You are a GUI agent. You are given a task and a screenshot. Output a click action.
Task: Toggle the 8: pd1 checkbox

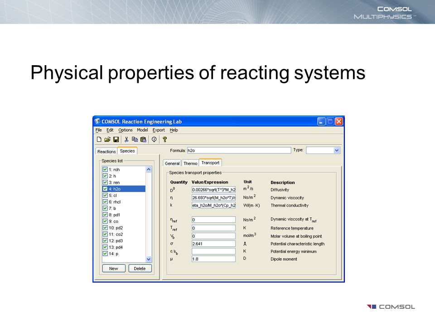click(105, 215)
